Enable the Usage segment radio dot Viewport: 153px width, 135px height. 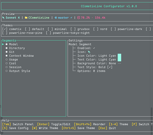coord(6,59)
